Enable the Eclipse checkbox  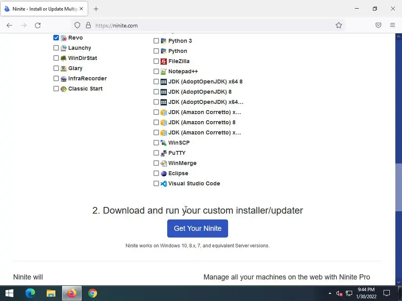(x=156, y=173)
